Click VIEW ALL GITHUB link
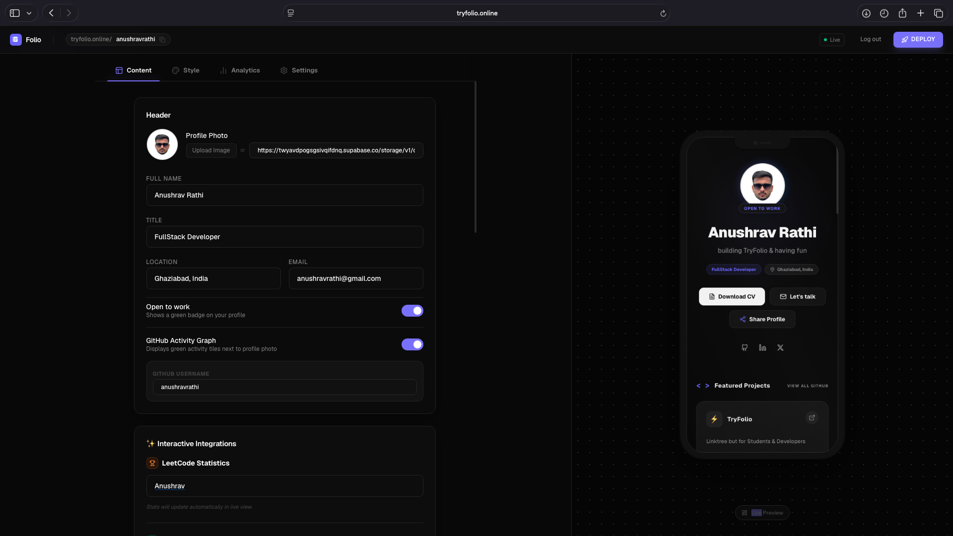This screenshot has height=536, width=953. [x=808, y=386]
